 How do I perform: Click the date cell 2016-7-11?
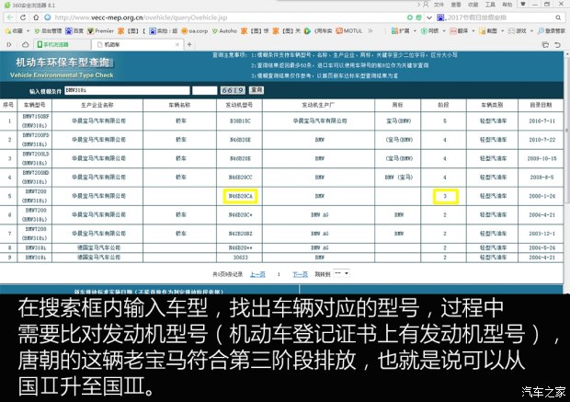point(541,121)
